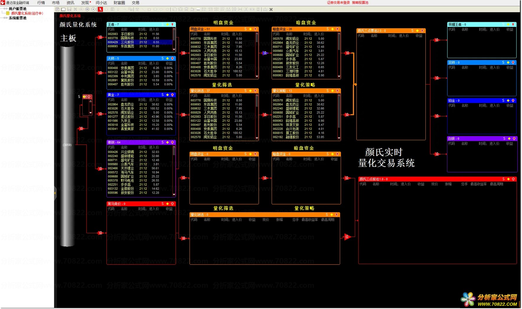Click scroll-down arrow of 王者 panel list
Image resolution: width=522 pixels, height=309 pixels.
point(174,50)
